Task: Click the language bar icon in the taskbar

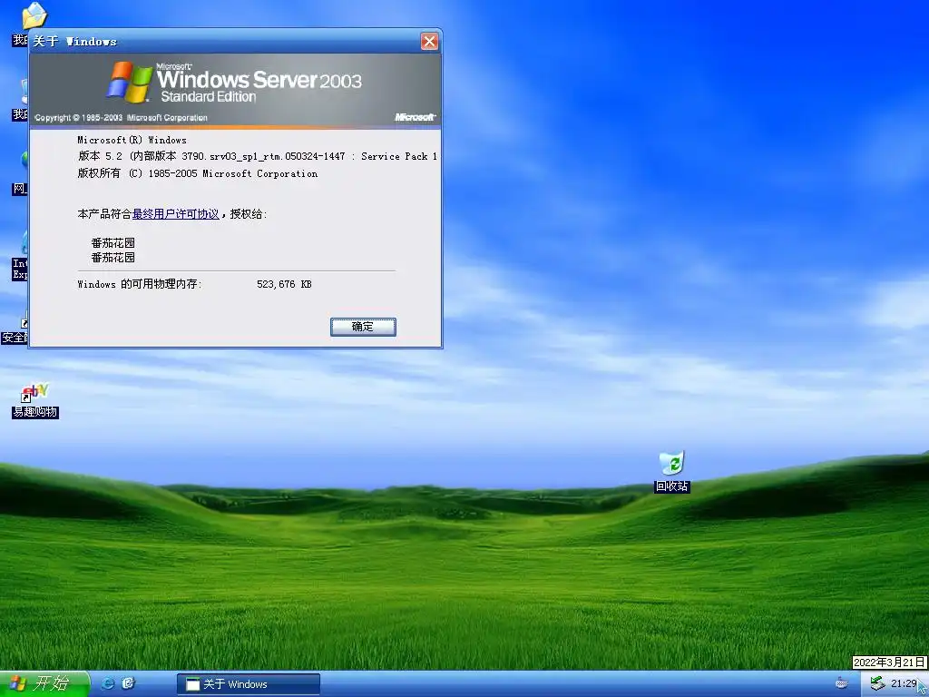Action: (x=841, y=683)
